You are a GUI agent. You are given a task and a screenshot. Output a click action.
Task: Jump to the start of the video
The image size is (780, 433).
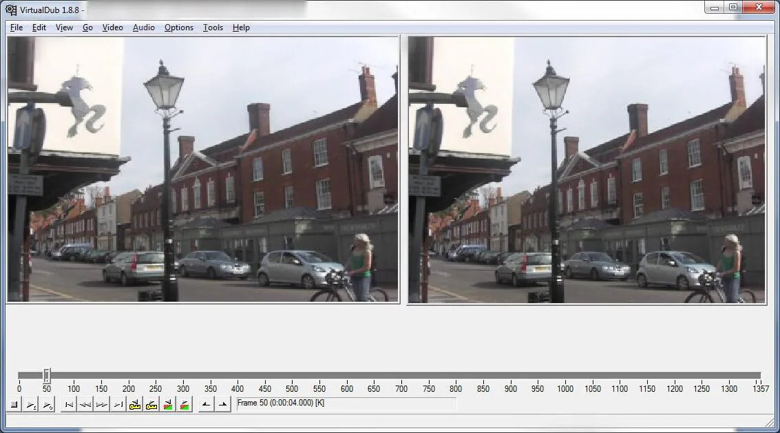[x=69, y=405]
